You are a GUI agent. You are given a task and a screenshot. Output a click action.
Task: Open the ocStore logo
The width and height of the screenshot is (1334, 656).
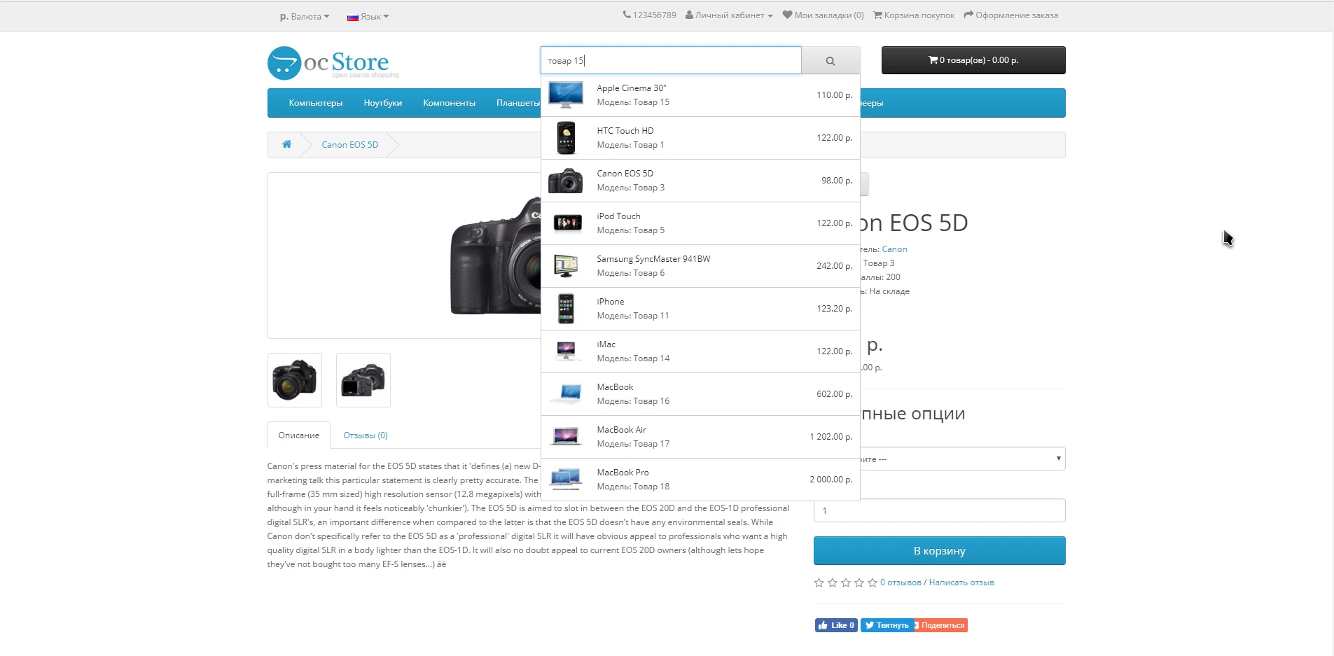pos(333,63)
